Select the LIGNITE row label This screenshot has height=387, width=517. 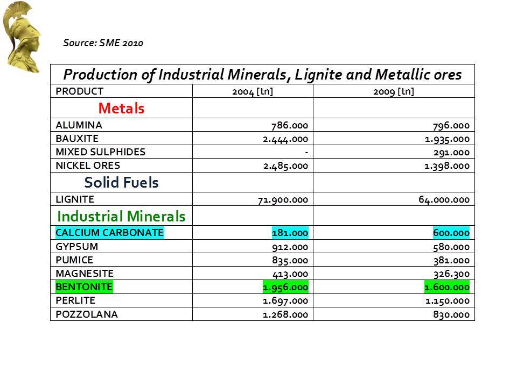point(75,199)
